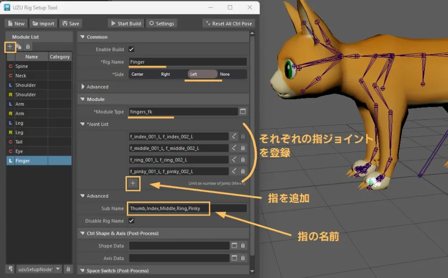
Task: Delete the f_ring_001_L joint row
Action: (243, 160)
